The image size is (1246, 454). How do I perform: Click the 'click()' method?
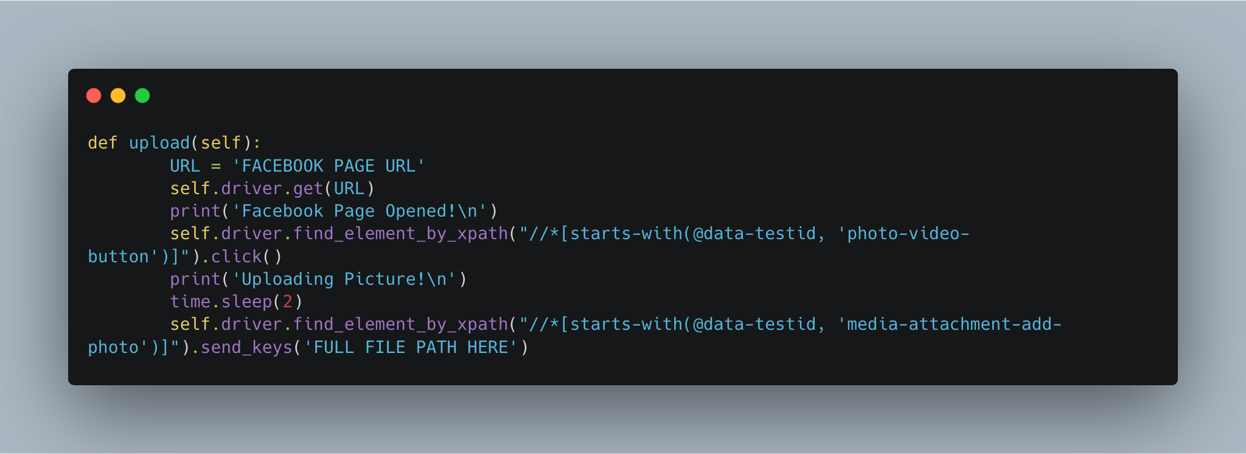point(246,257)
